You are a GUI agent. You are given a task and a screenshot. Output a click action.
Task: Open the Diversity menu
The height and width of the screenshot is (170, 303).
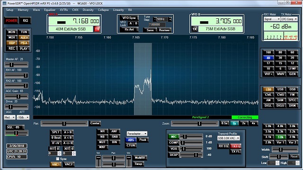point(88,10)
